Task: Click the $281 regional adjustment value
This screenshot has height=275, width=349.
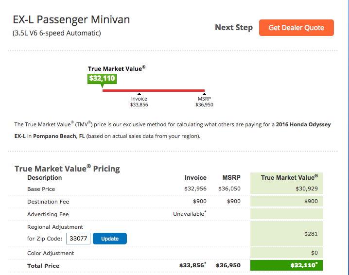Action: [x=311, y=234]
